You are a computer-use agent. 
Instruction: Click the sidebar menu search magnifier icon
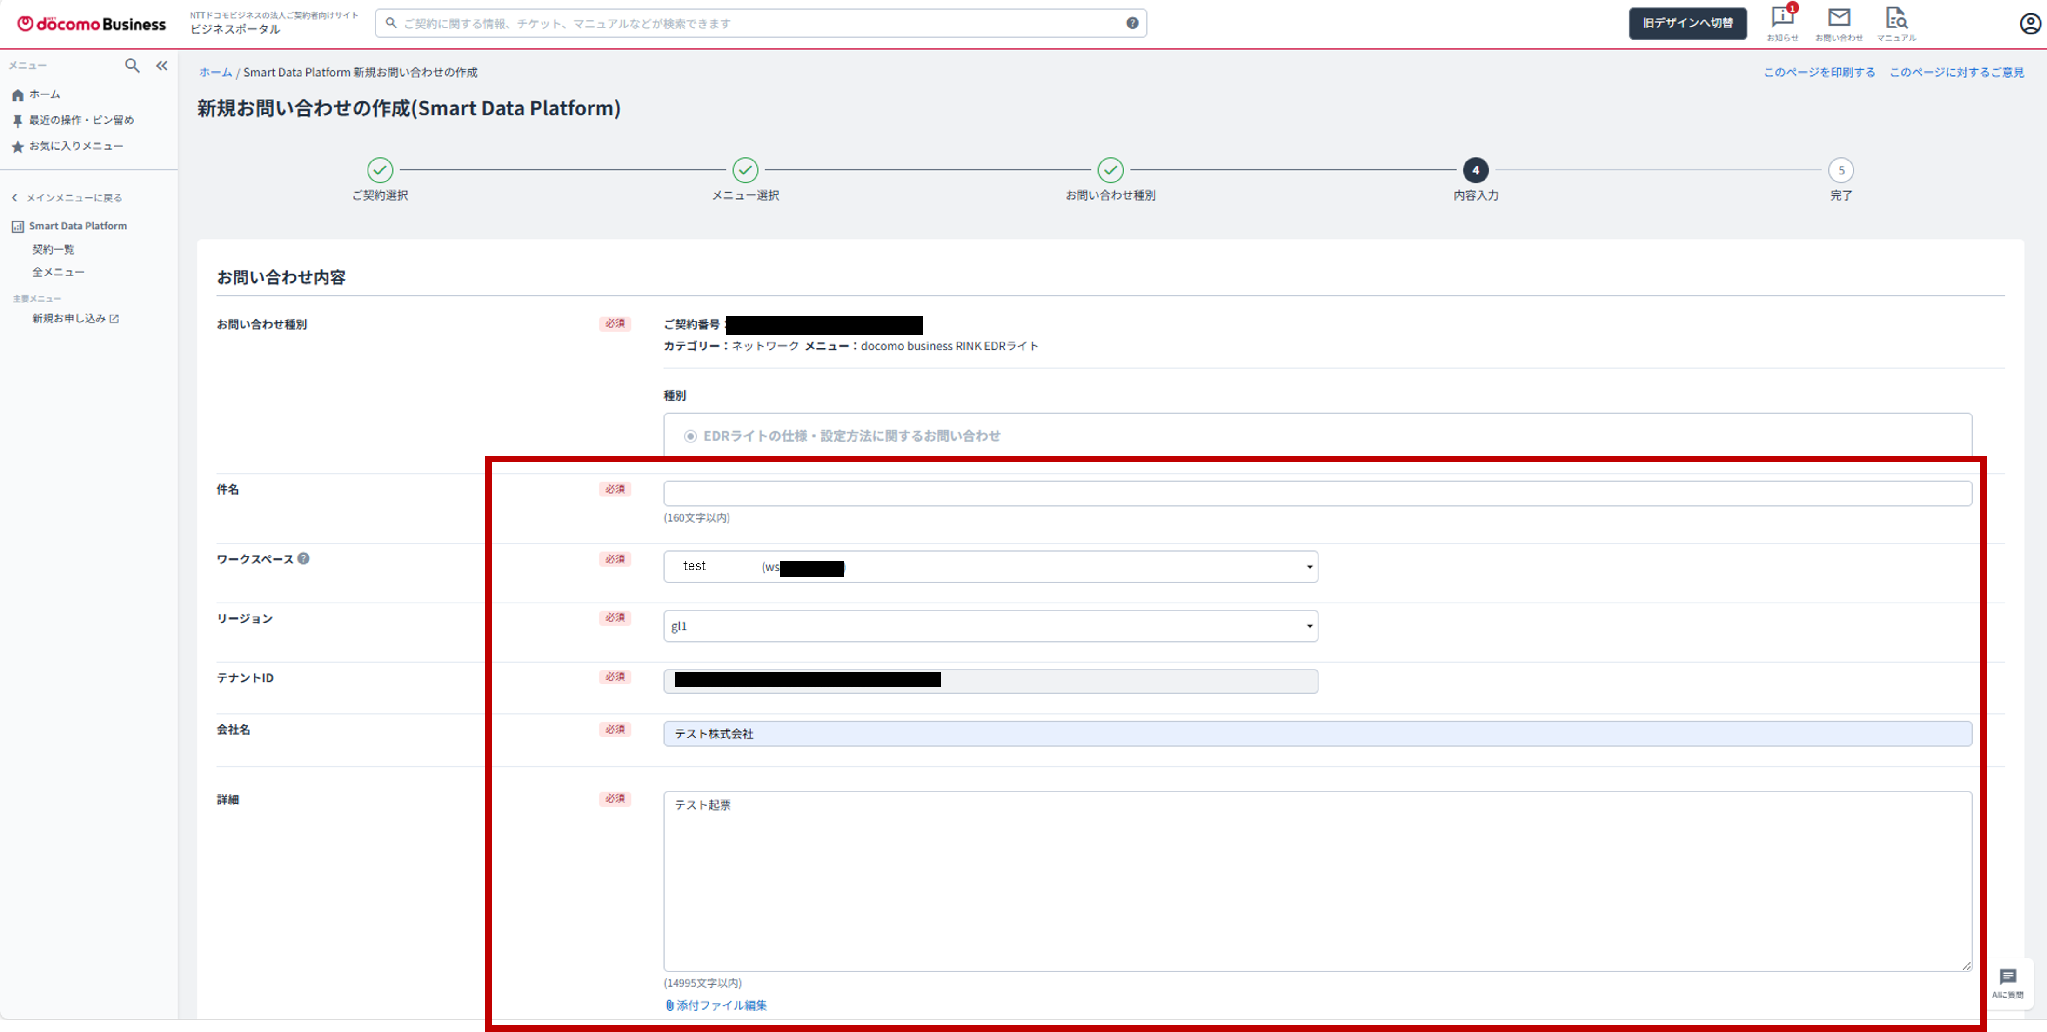pos(132,66)
